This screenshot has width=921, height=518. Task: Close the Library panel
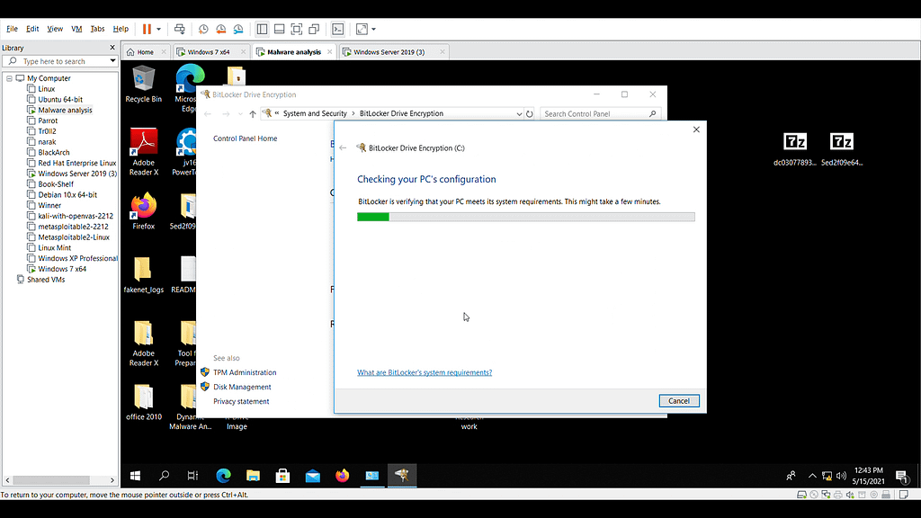112,48
